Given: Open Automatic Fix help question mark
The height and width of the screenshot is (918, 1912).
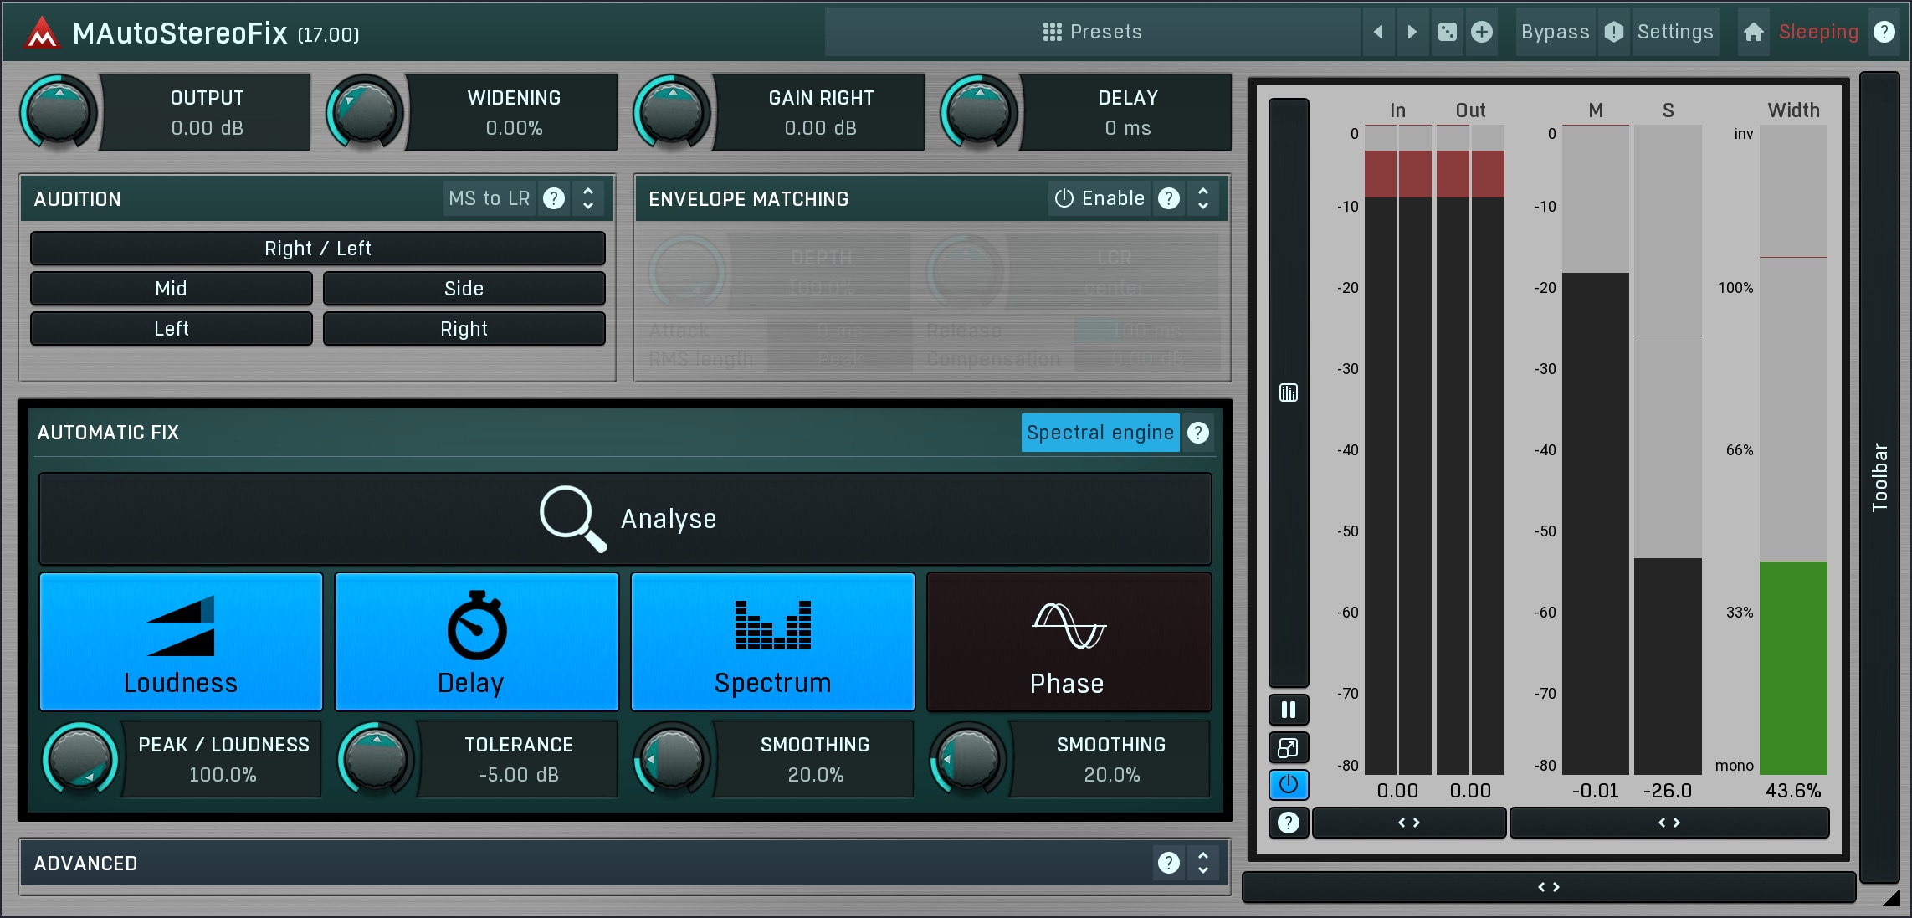Looking at the screenshot, I should [x=1198, y=433].
